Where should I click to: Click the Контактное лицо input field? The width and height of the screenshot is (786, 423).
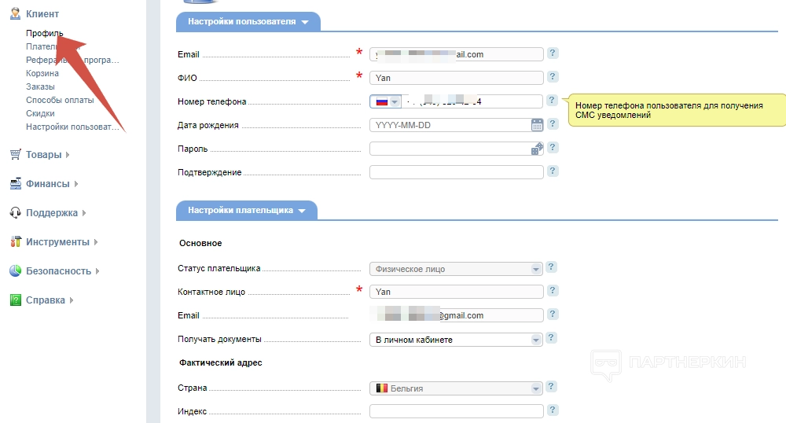tap(456, 292)
